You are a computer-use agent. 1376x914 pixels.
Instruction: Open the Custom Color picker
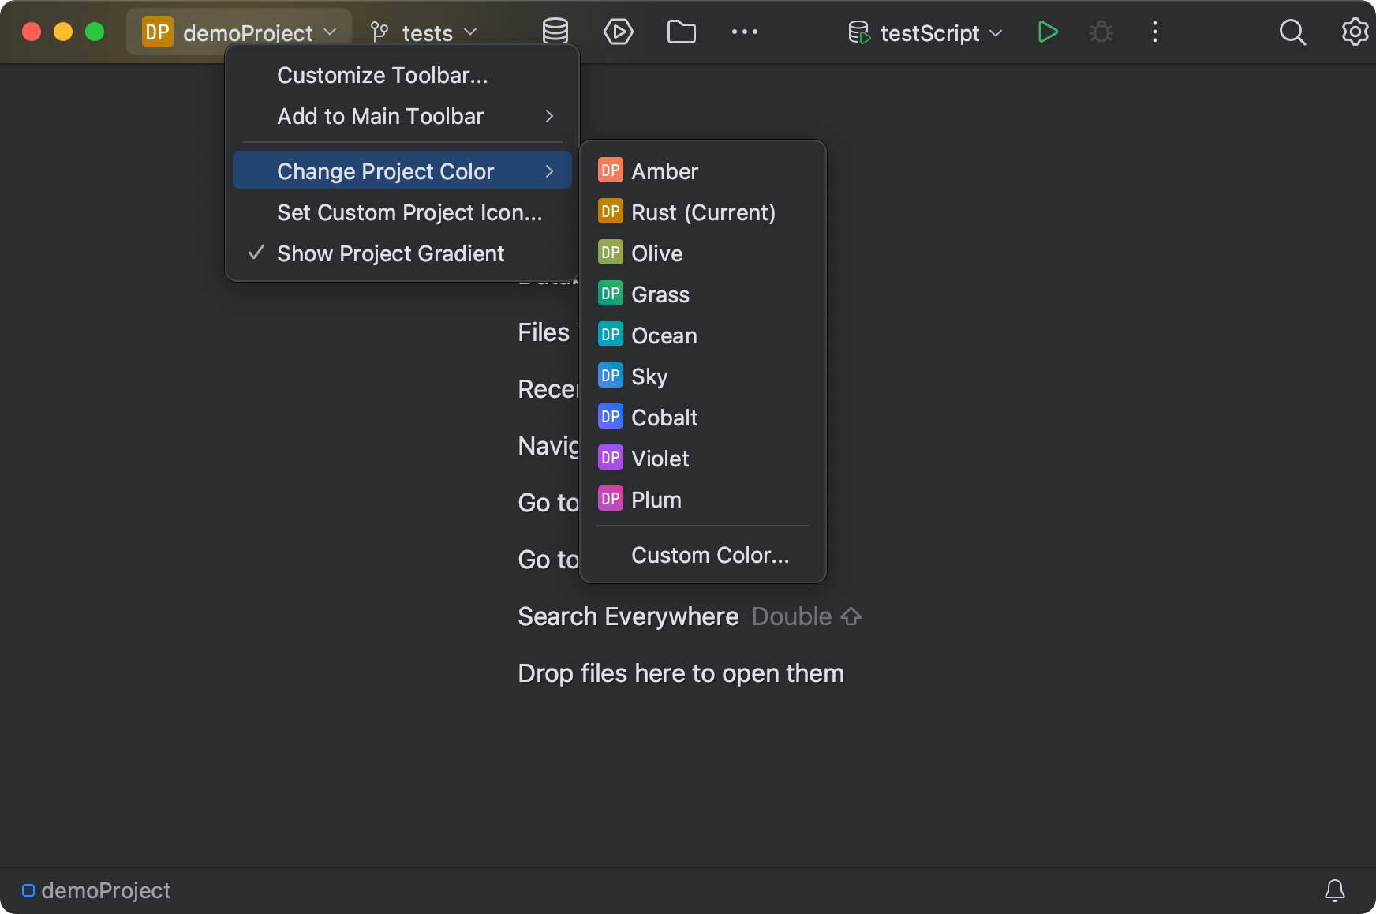pyautogui.click(x=709, y=555)
